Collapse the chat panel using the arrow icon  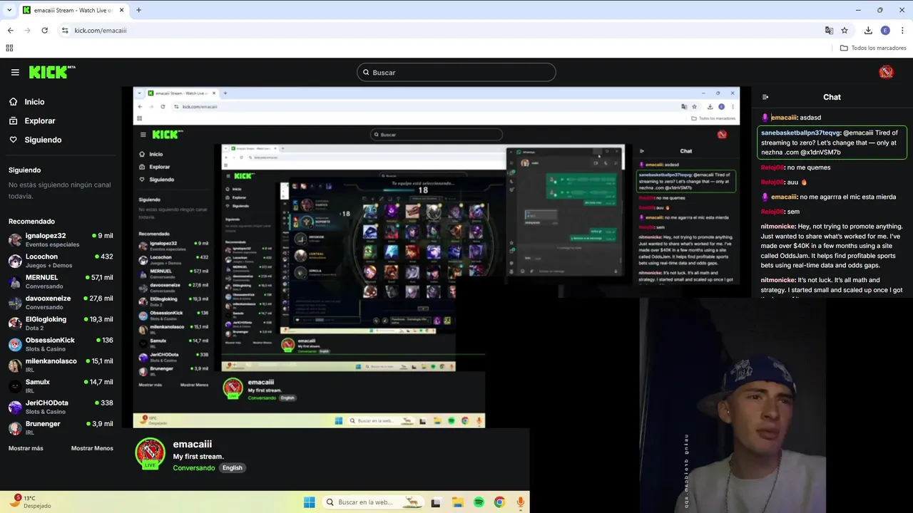[765, 97]
